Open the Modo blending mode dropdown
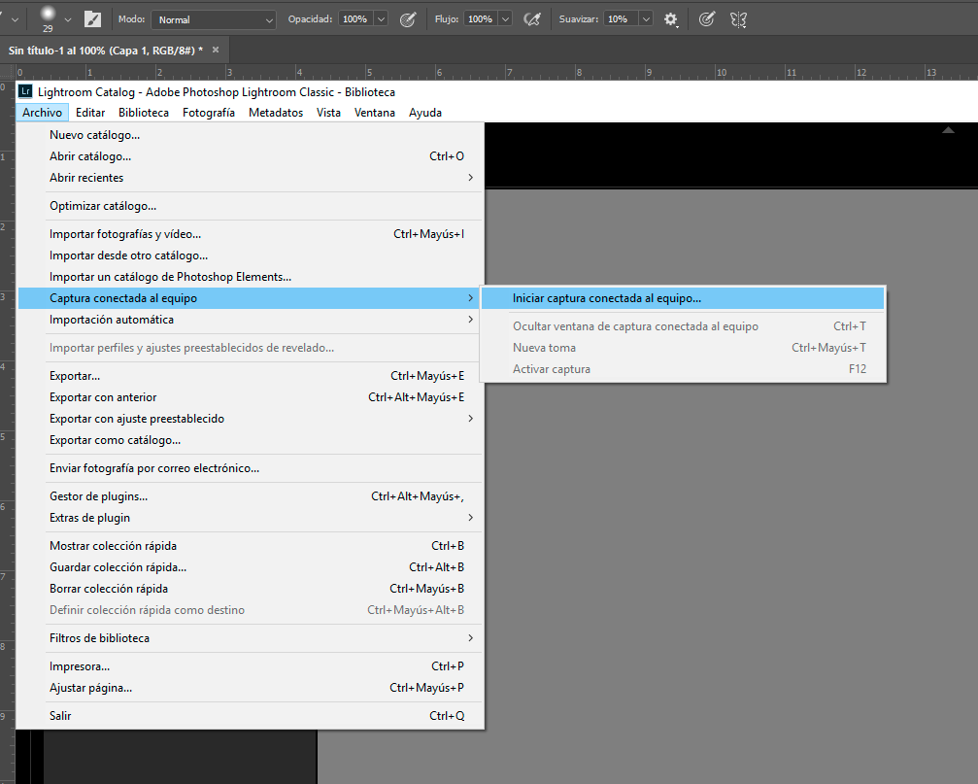The height and width of the screenshot is (784, 978). tap(214, 19)
